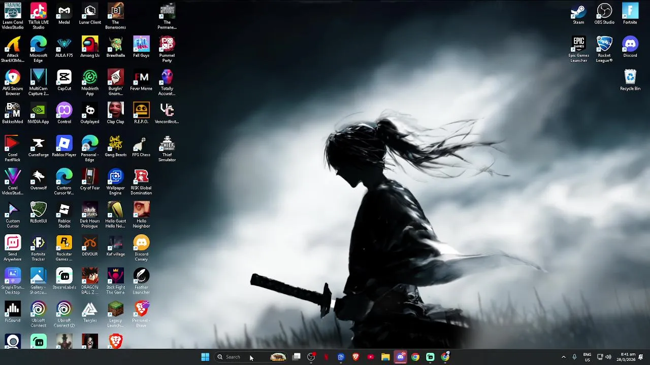This screenshot has width=650, height=365.
Task: Open File Explorer from the taskbar
Action: tap(385, 357)
